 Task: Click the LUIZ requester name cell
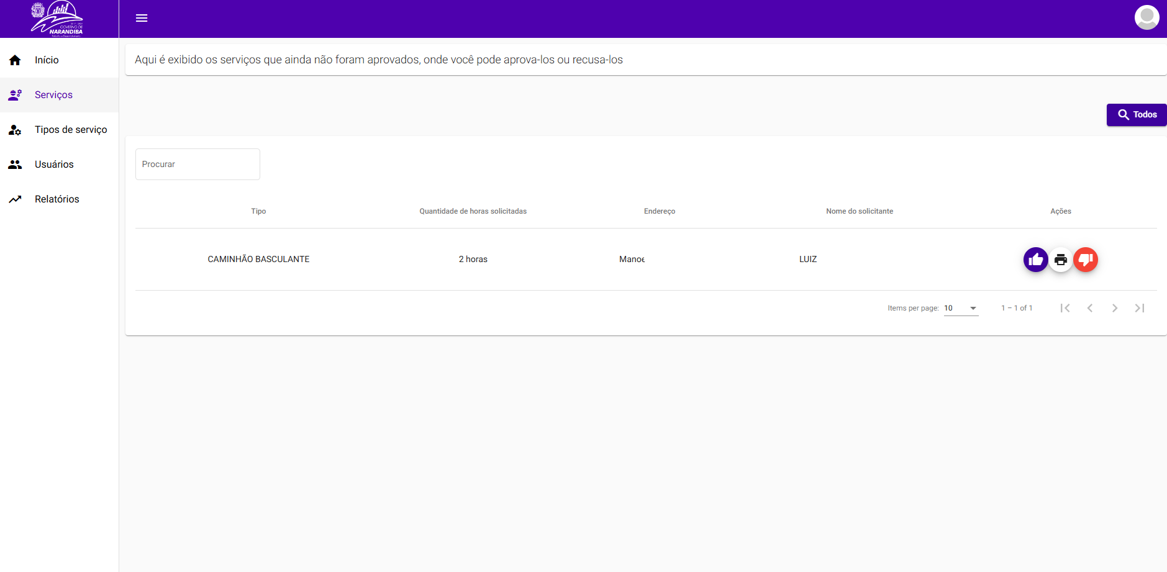point(808,259)
